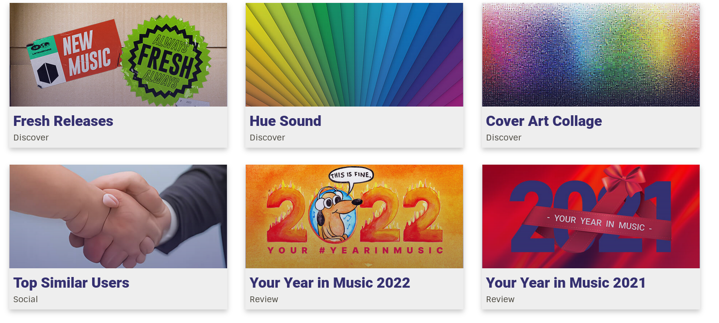Open the Cover Art Collage mosaic image

591,55
